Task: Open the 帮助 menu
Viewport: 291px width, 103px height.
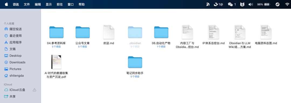Action: pyautogui.click(x=81, y=5)
